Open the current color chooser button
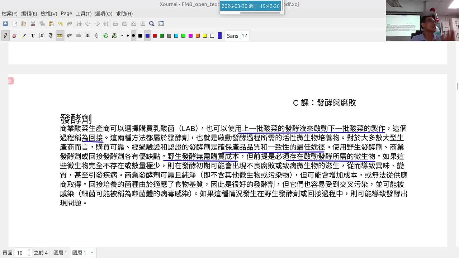The width and height of the screenshot is (459, 258). tap(220, 35)
